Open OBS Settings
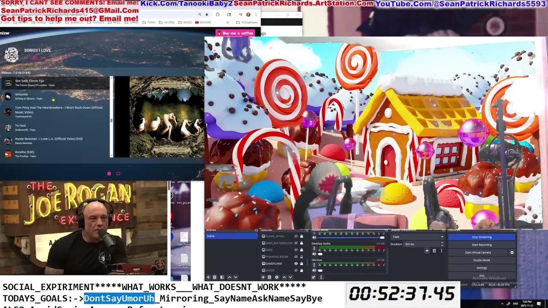Image resolution: width=548 pixels, height=308 pixels. [482, 268]
